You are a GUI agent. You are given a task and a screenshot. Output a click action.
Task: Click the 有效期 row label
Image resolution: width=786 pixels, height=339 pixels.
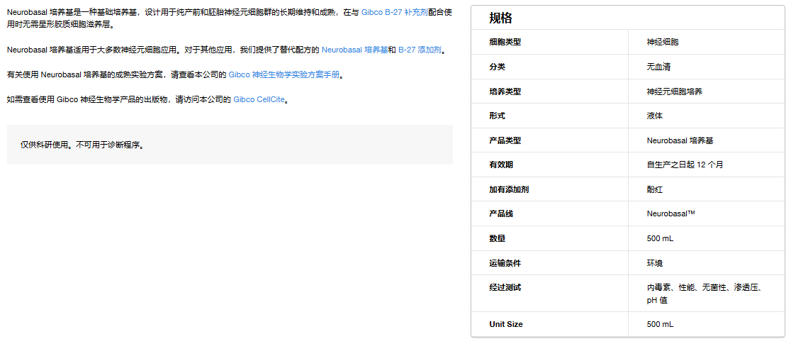[501, 165]
